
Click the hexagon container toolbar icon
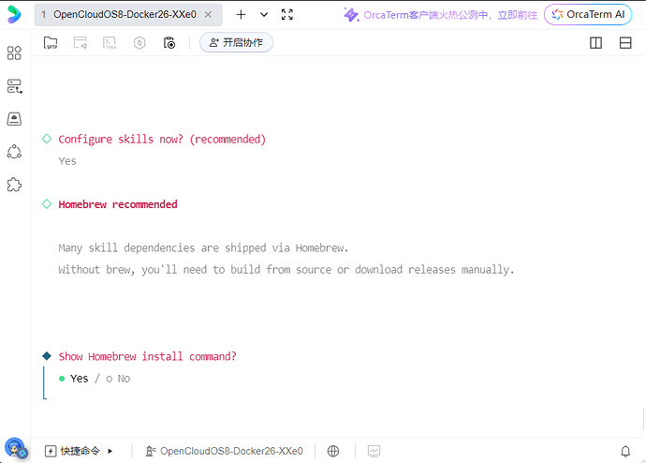coord(139,42)
